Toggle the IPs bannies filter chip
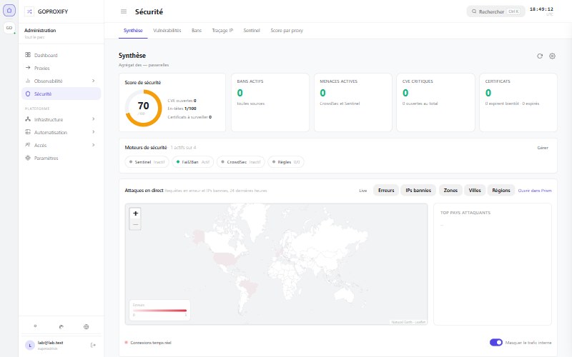 pyautogui.click(x=418, y=191)
